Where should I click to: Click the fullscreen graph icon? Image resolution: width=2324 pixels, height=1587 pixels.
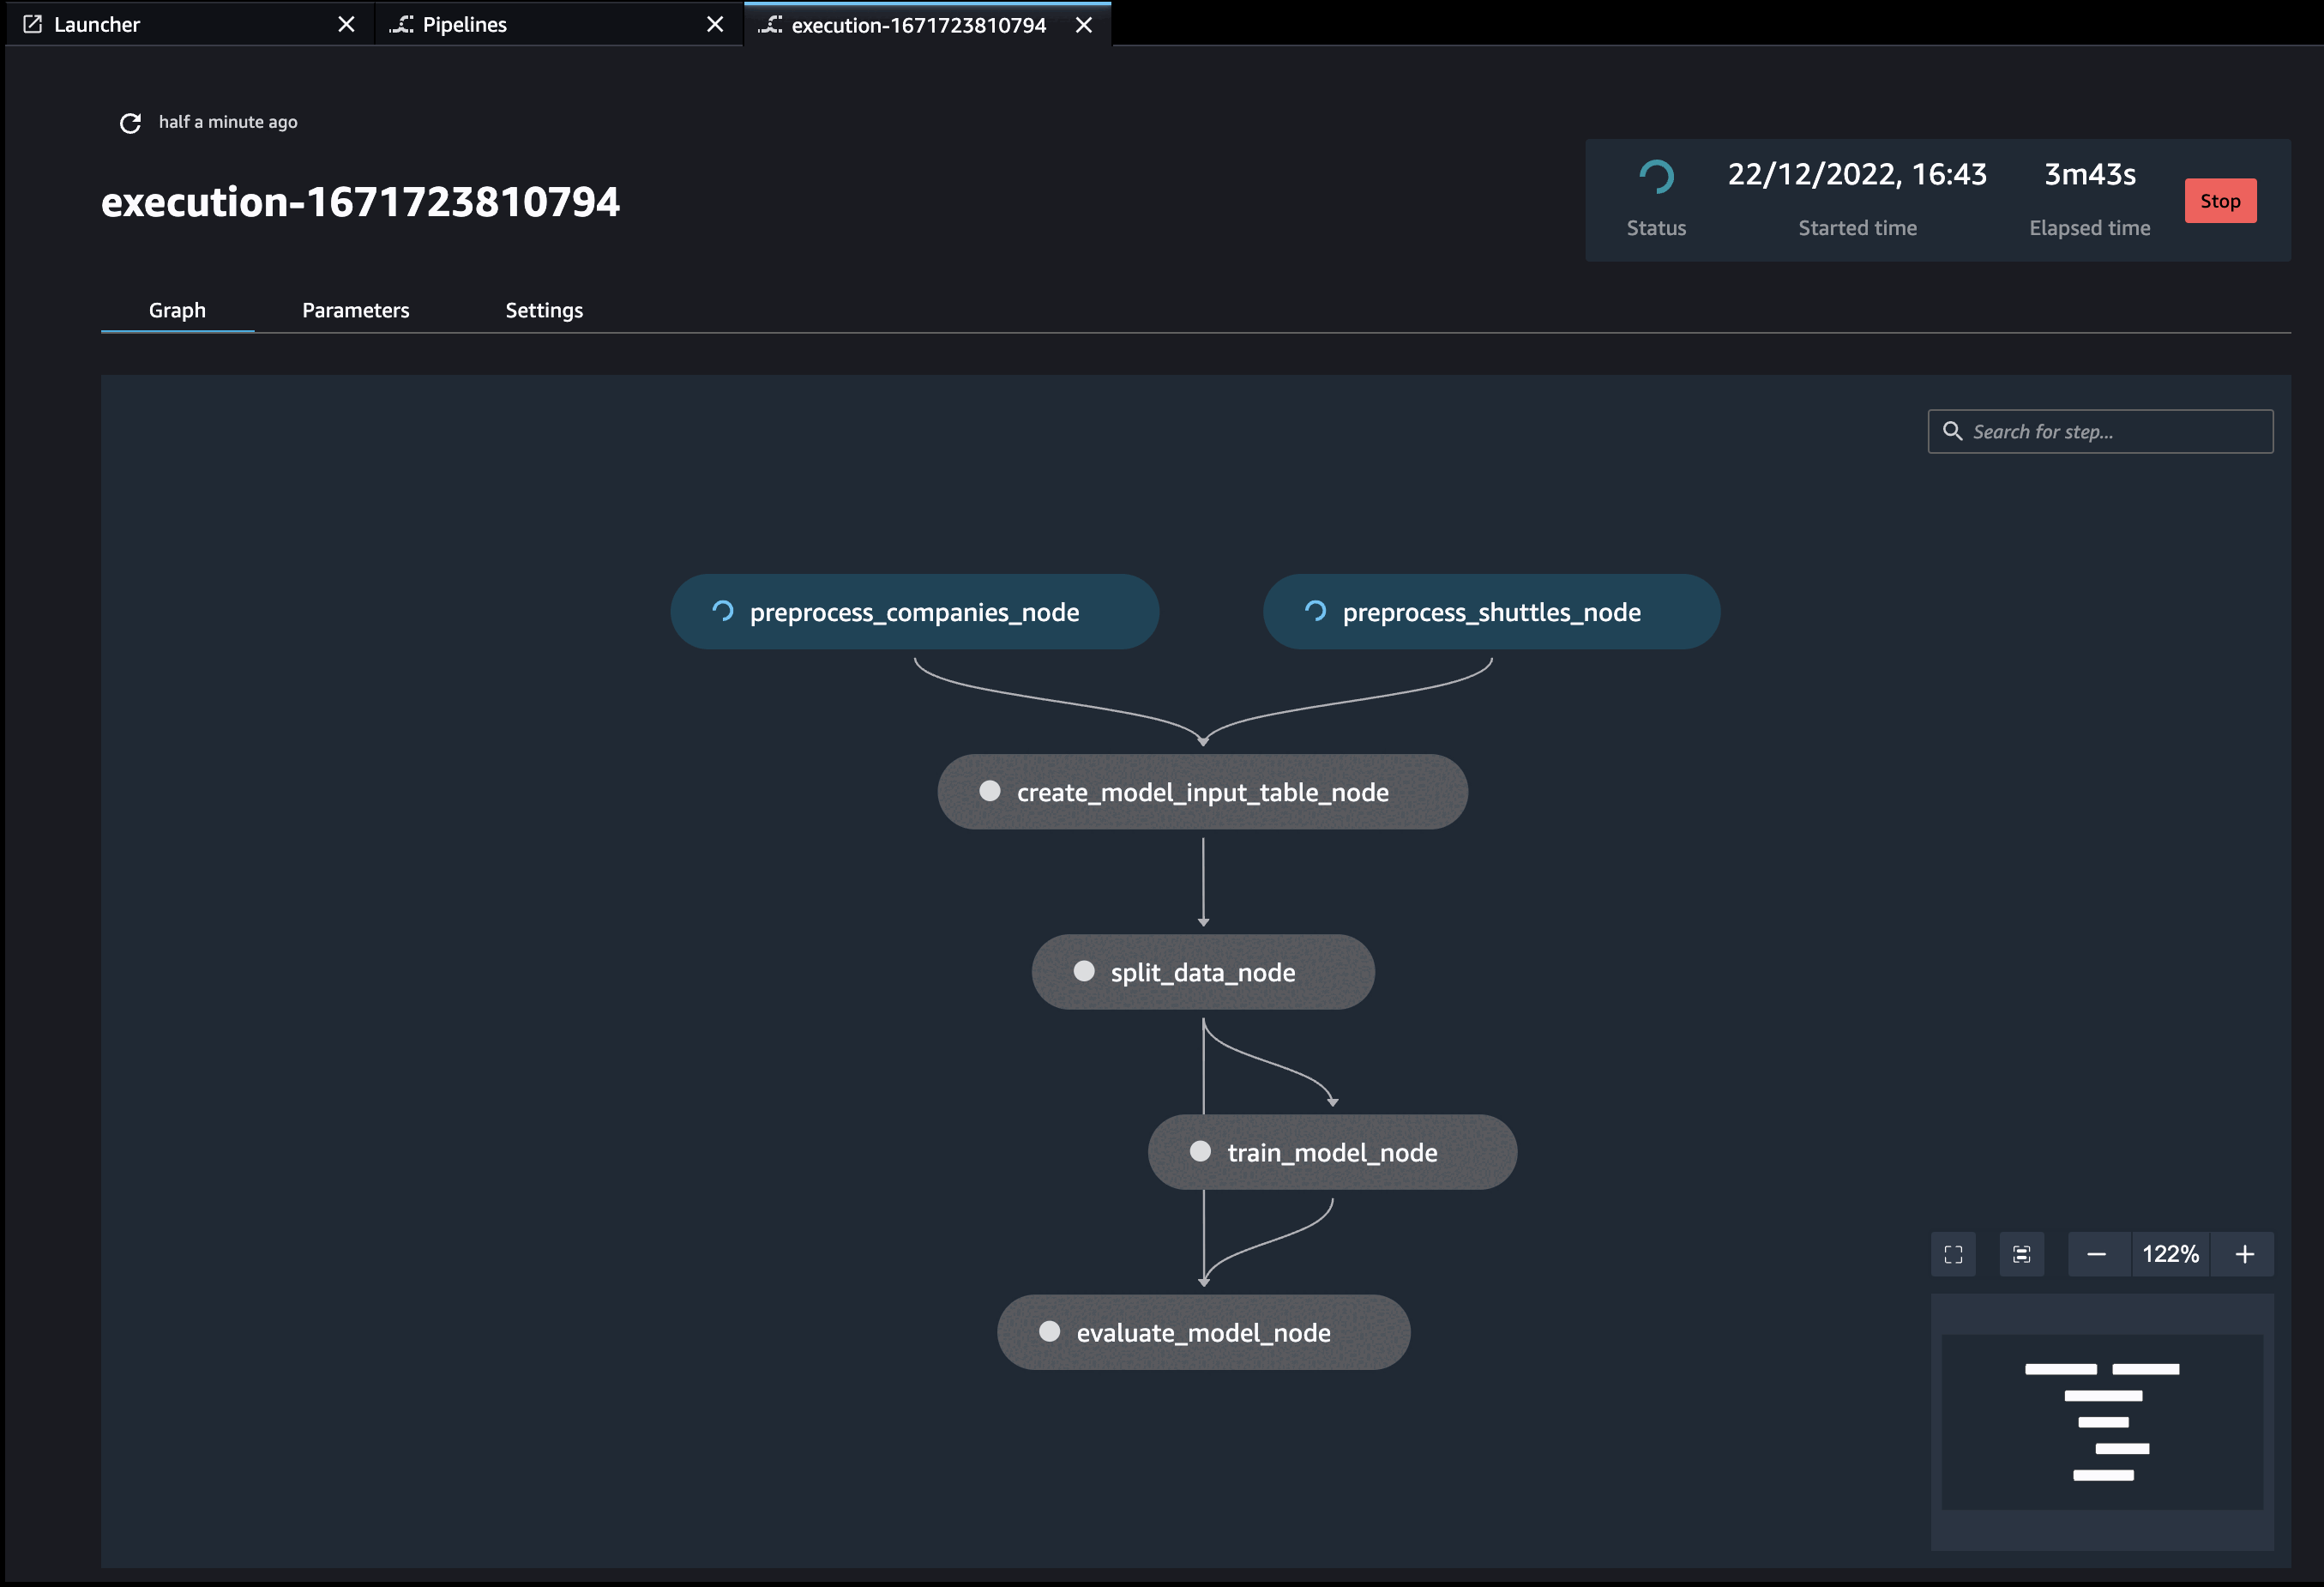(1953, 1254)
